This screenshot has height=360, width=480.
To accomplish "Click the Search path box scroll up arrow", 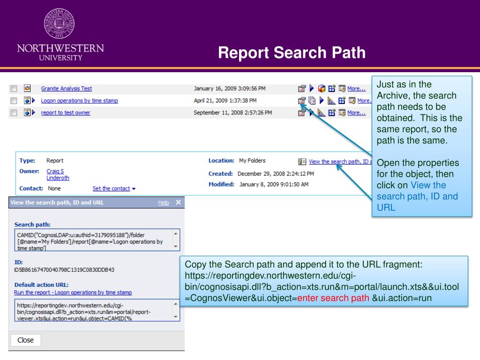I will coord(176,233).
